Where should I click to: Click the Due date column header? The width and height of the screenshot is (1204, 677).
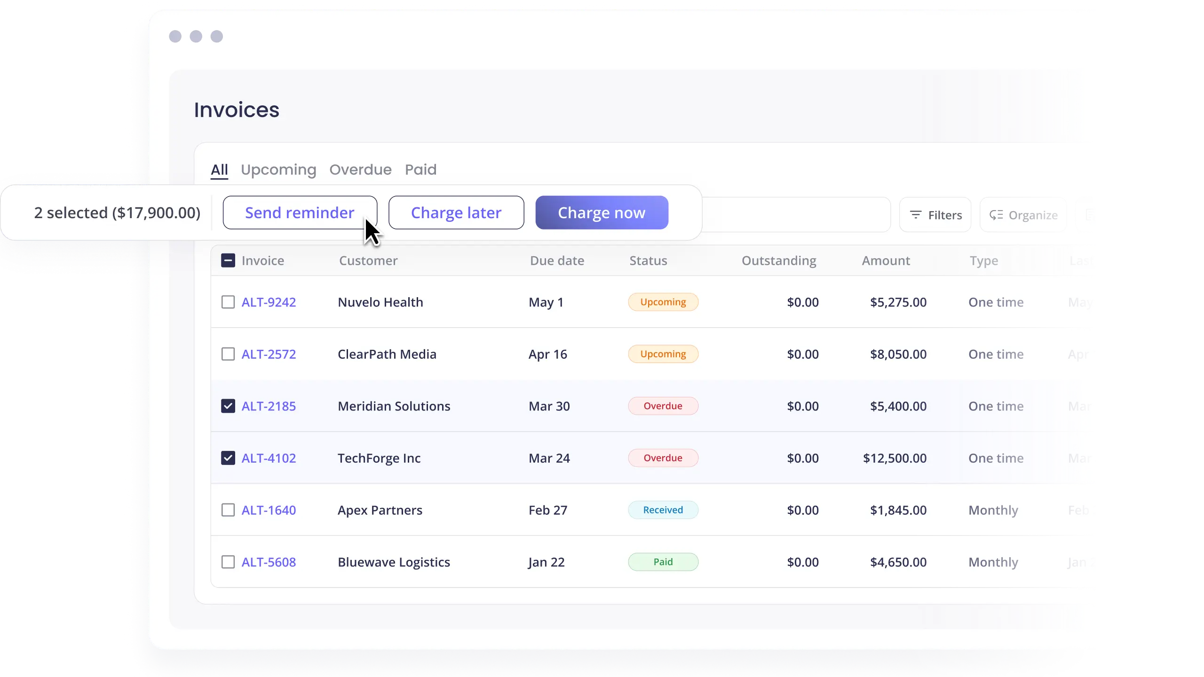click(x=557, y=260)
